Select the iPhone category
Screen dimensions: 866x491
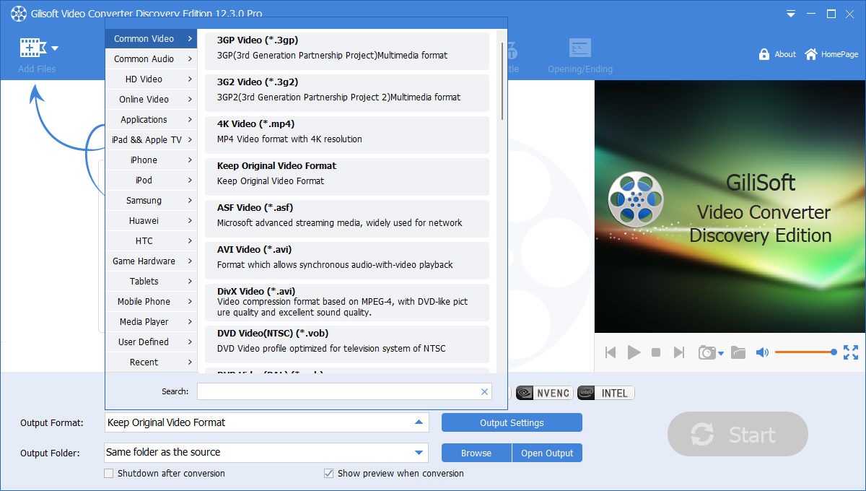coord(152,160)
